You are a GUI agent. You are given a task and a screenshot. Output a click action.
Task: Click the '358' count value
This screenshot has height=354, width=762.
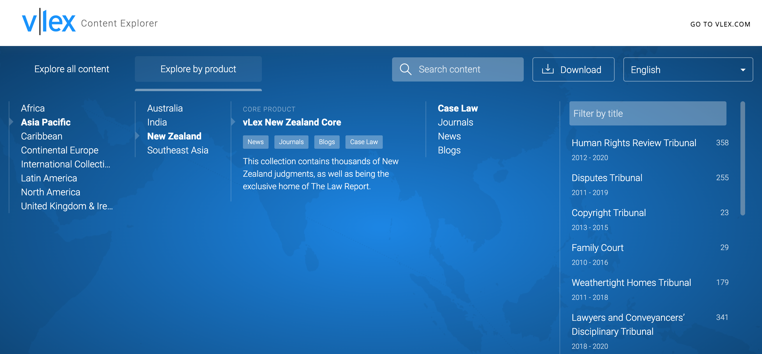[x=722, y=143]
